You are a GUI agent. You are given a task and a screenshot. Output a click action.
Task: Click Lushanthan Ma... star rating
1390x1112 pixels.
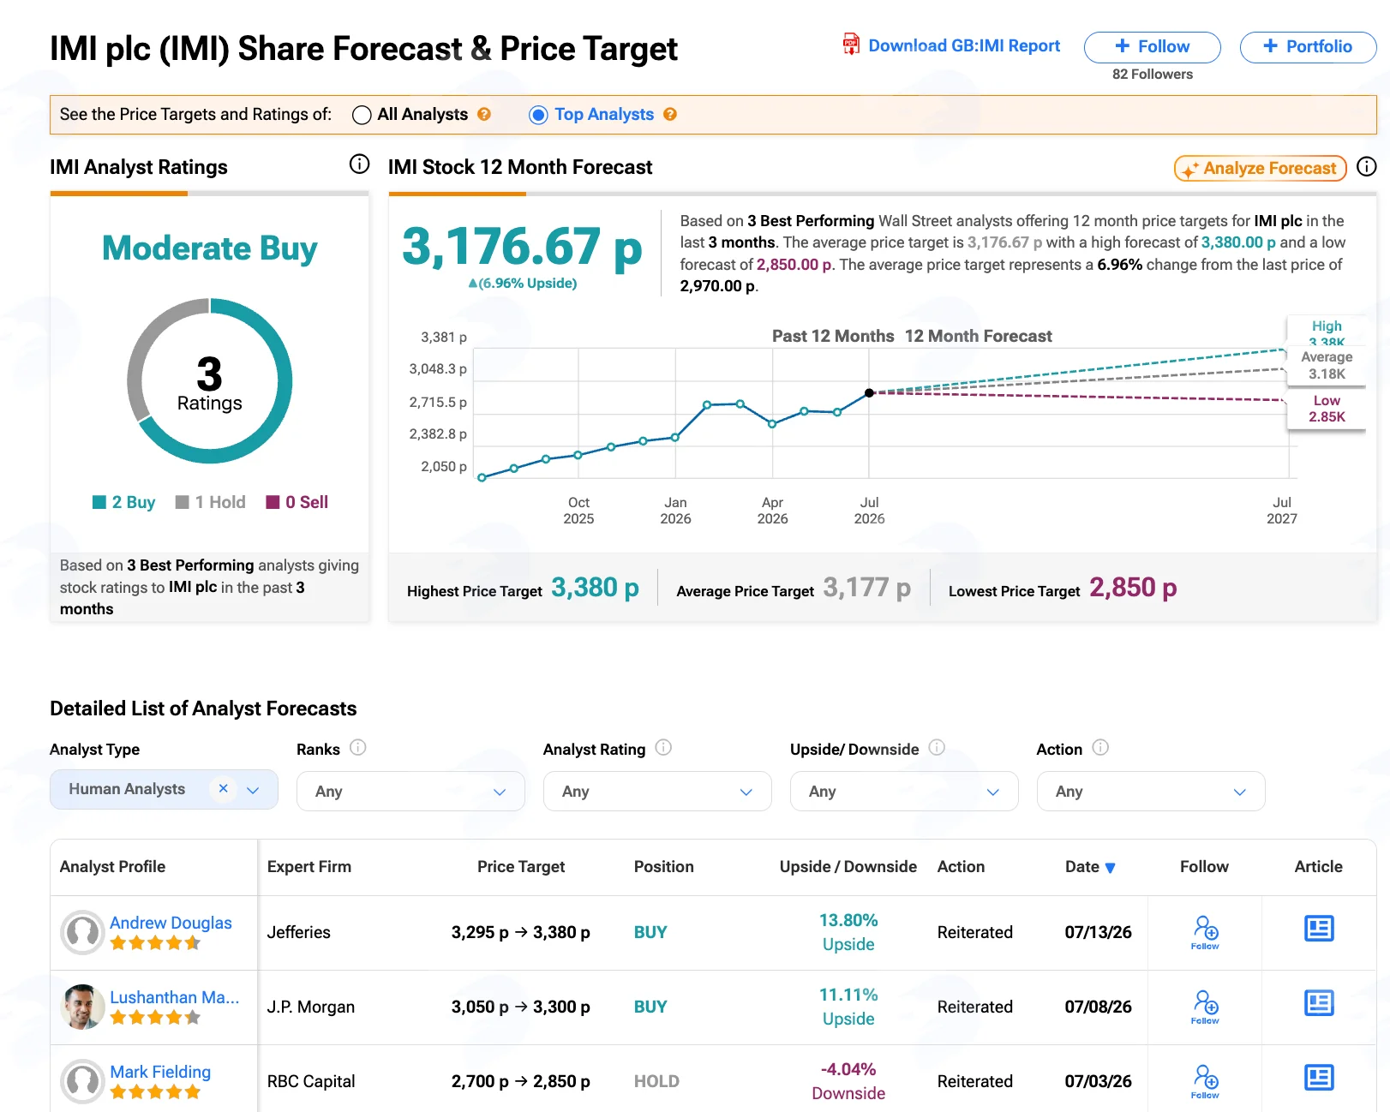(155, 1018)
